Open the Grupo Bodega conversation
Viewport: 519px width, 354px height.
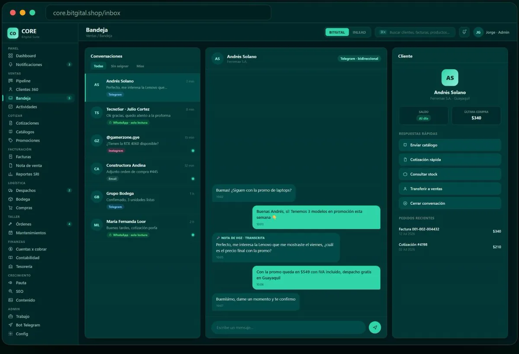click(x=143, y=200)
